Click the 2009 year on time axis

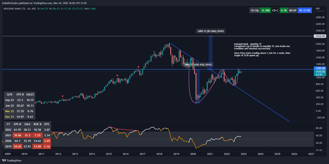8,154
